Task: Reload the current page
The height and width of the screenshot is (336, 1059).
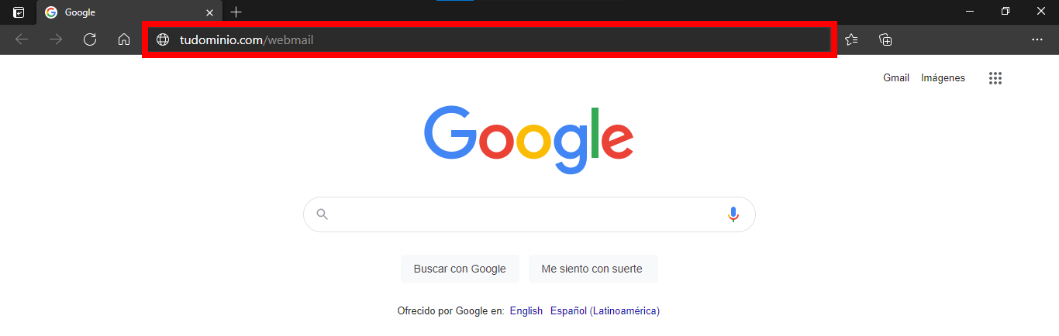Action: click(x=90, y=39)
